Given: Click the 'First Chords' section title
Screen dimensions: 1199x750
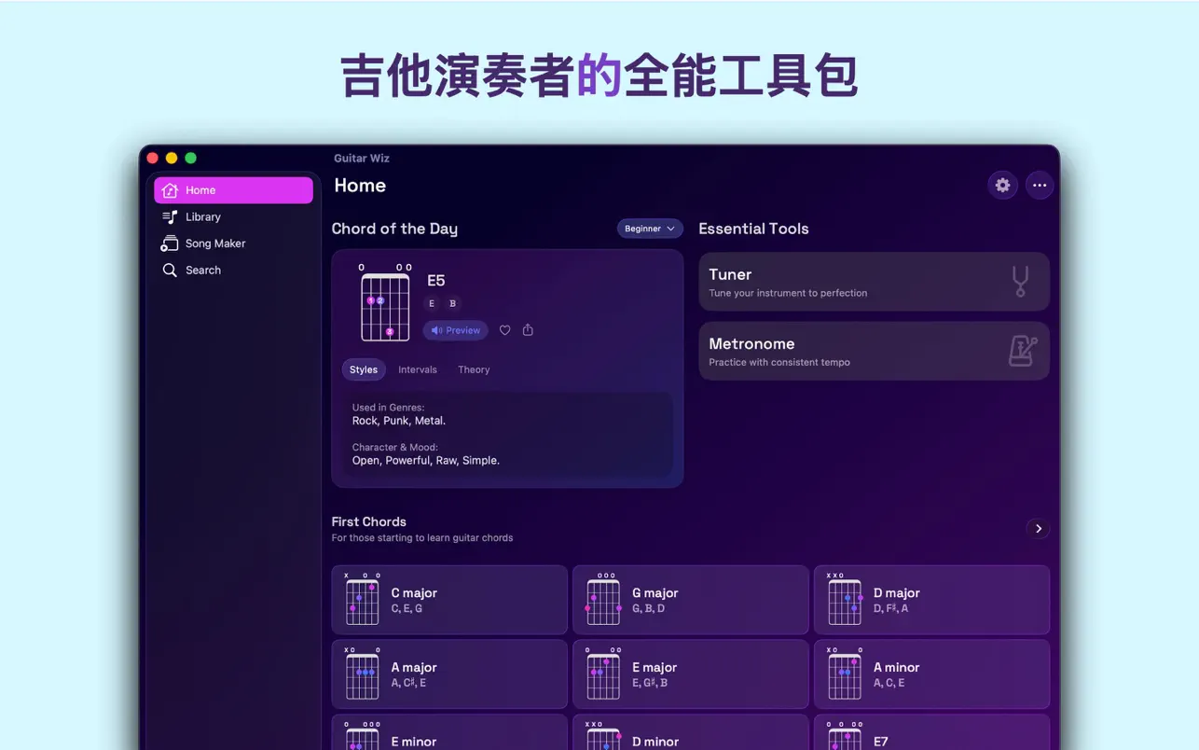Looking at the screenshot, I should click(x=369, y=521).
